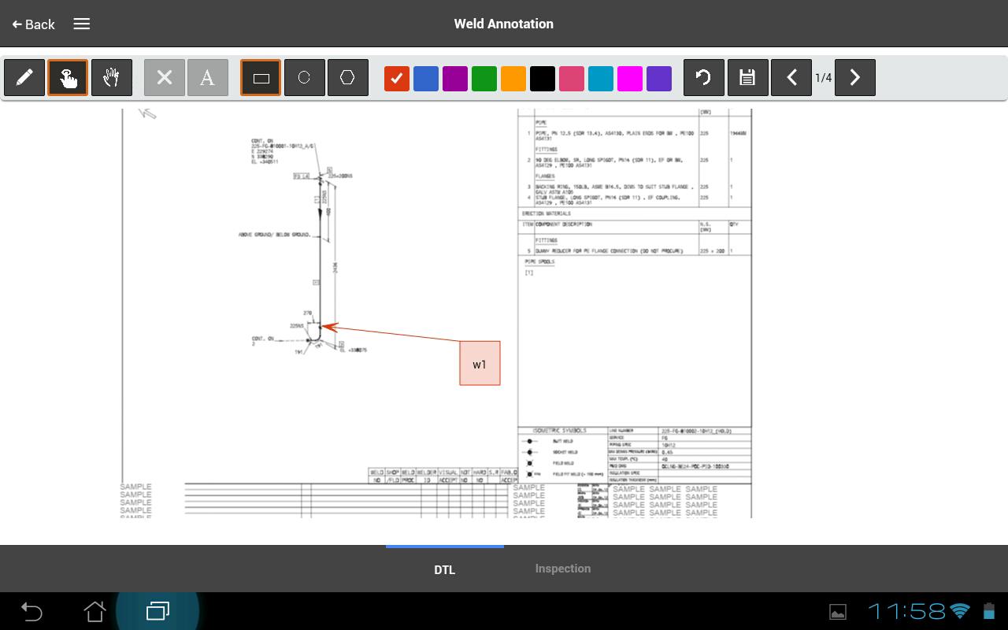Image resolution: width=1008 pixels, height=630 pixels.
Task: Pick the rectangle shape tool
Action: click(x=261, y=78)
